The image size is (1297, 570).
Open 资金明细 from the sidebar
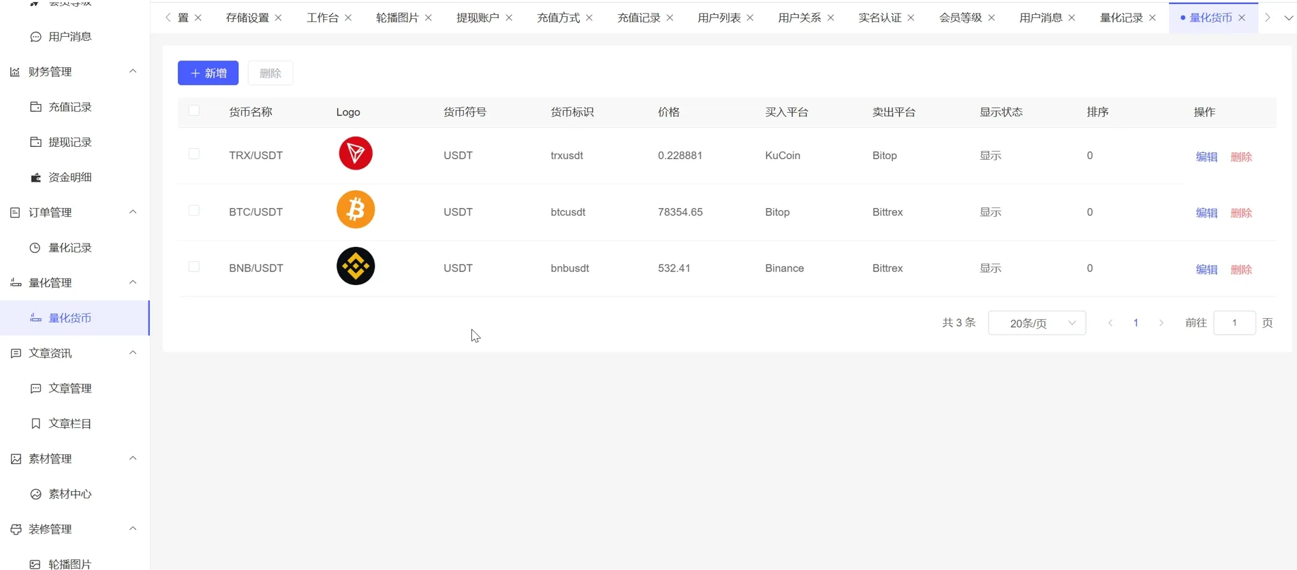pyautogui.click(x=69, y=178)
